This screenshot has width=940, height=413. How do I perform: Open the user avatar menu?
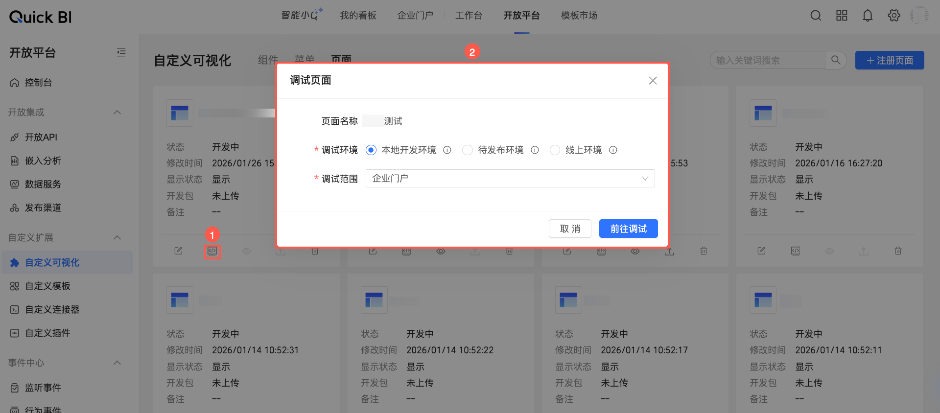pyautogui.click(x=919, y=16)
